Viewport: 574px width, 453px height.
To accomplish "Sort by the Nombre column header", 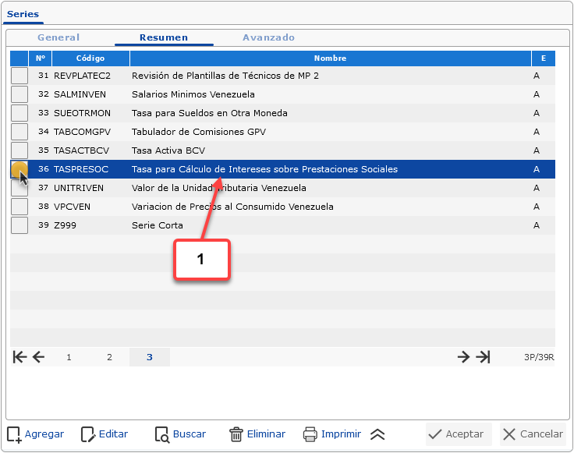I will (330, 58).
